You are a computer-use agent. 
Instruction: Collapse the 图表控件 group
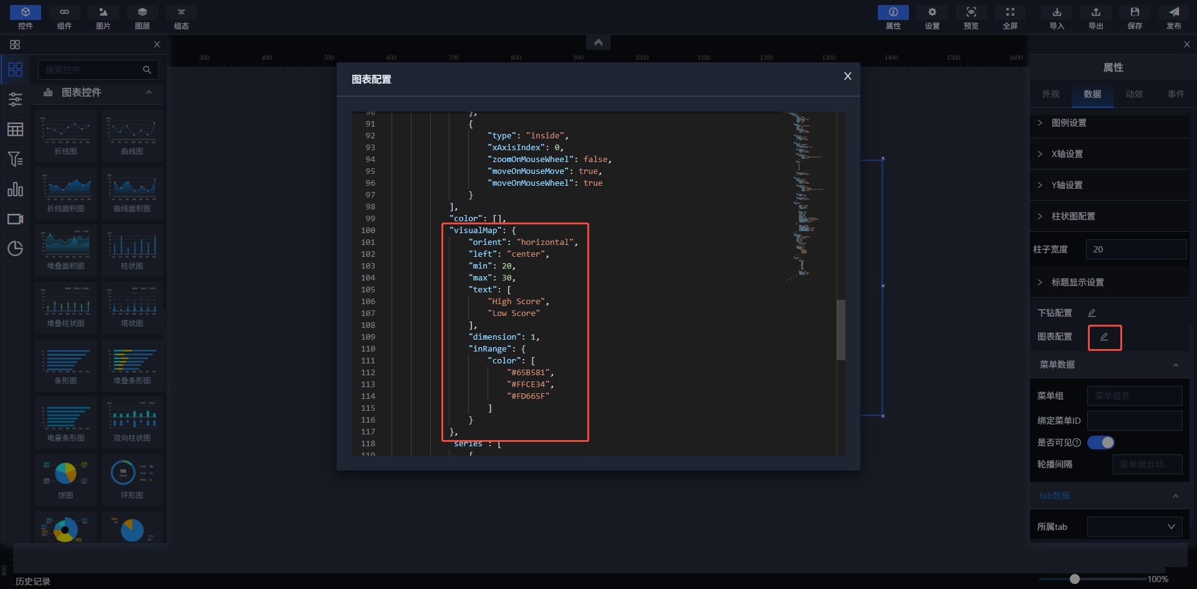tap(149, 92)
